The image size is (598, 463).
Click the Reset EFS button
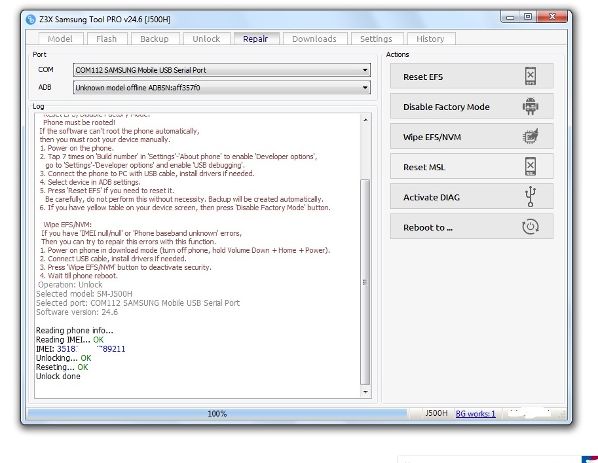[472, 76]
